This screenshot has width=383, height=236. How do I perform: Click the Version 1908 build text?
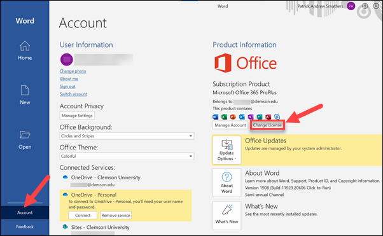point(288,188)
